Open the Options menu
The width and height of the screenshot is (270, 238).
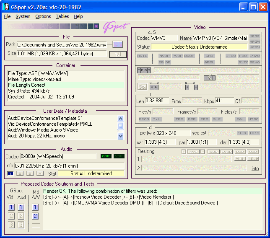tap(43, 16)
